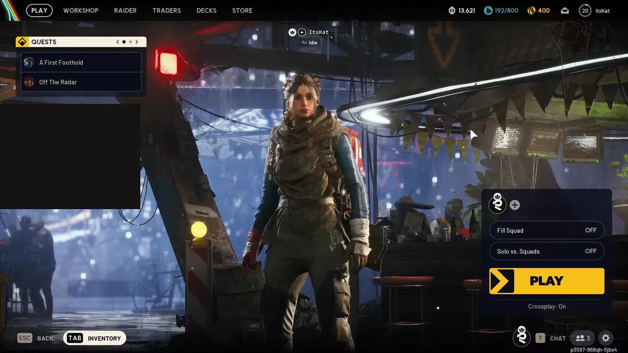
Task: Open the Off The Radar quest
Action: pyautogui.click(x=81, y=82)
